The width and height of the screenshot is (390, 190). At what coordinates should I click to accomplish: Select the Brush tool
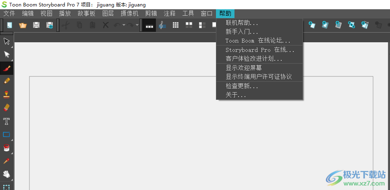6,68
